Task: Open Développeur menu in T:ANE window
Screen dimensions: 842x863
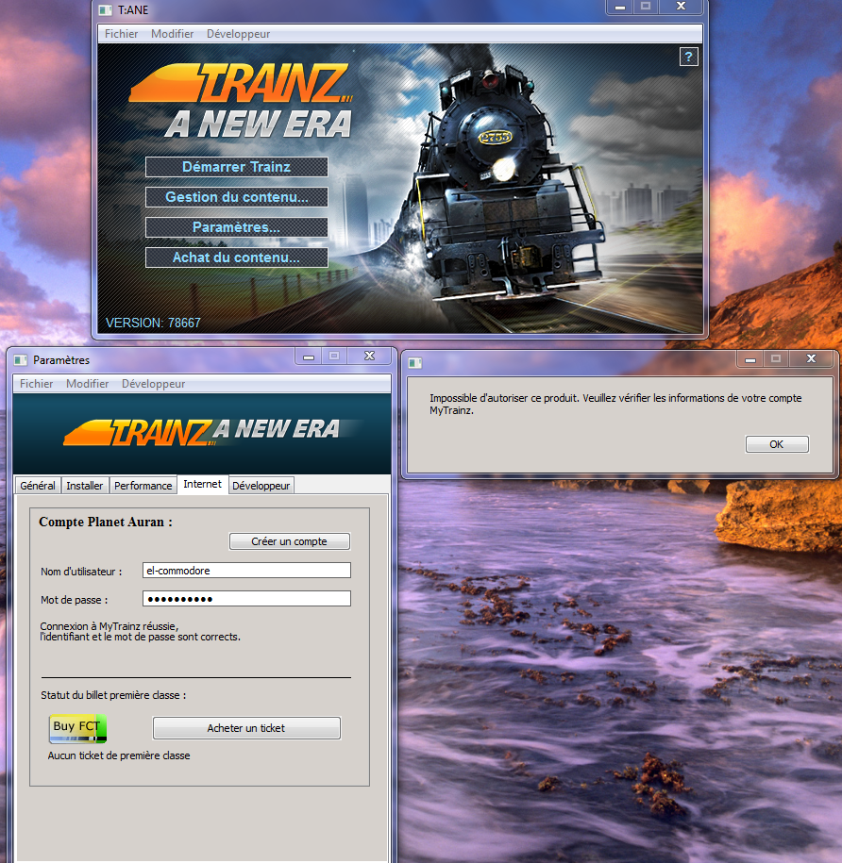Action: (x=238, y=34)
